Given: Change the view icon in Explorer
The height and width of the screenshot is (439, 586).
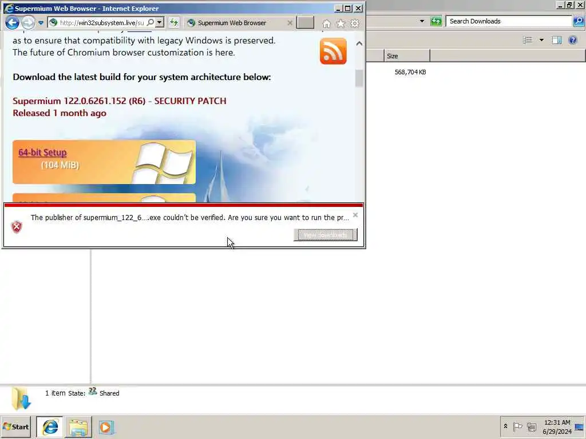Looking at the screenshot, I should tap(527, 40).
